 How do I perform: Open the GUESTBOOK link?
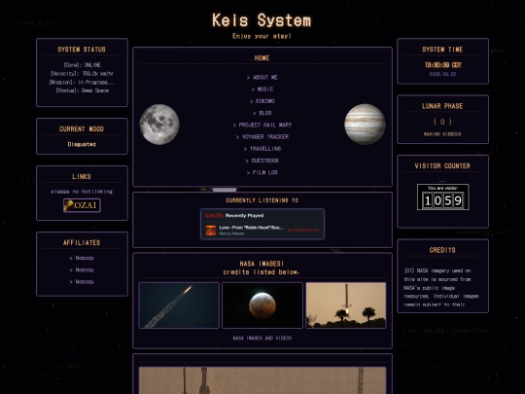262,161
